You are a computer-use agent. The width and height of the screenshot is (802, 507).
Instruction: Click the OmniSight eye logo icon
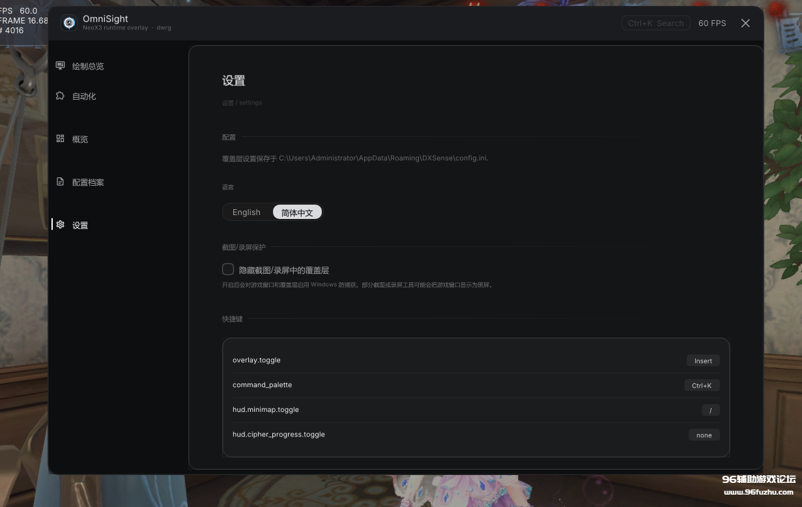point(69,23)
